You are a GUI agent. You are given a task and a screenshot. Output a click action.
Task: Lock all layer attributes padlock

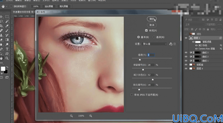208,29
